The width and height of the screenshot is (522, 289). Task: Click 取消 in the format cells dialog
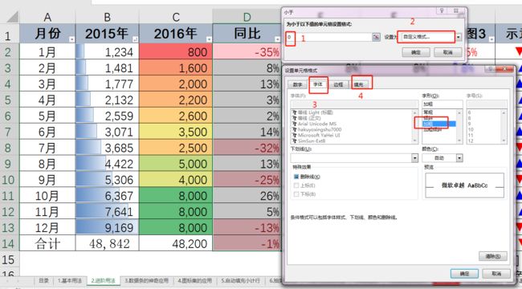[x=496, y=274]
